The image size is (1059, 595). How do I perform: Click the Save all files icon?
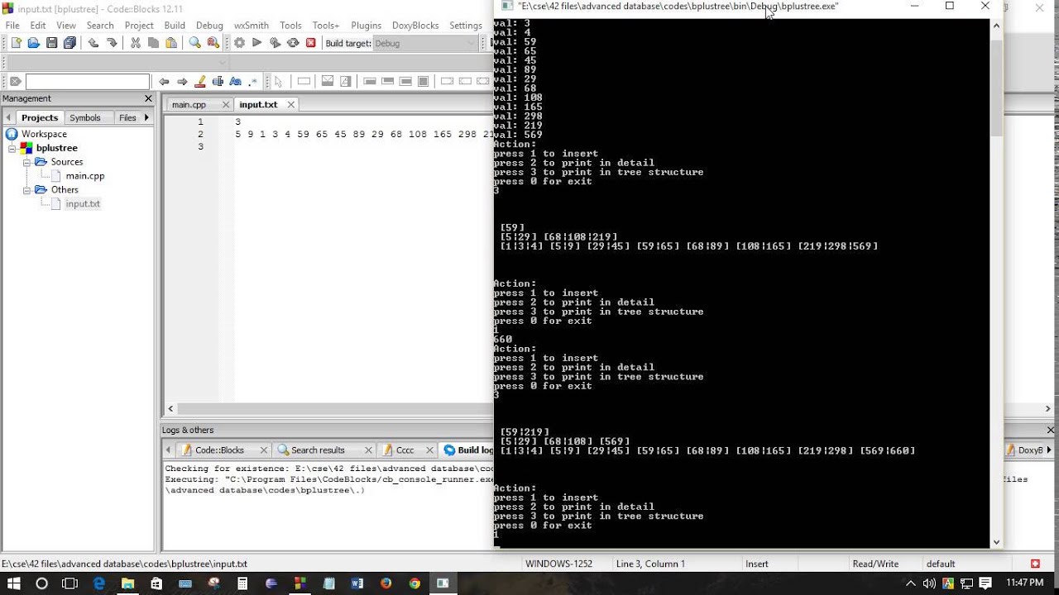(x=70, y=43)
